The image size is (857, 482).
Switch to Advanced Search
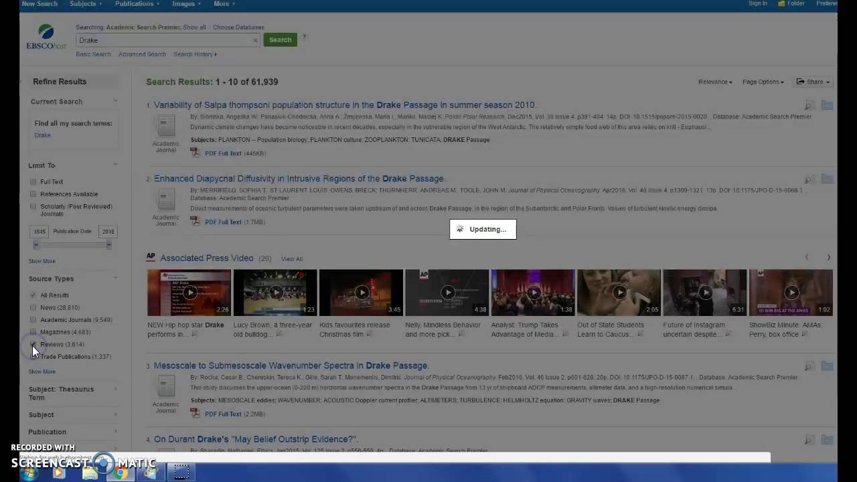[142, 54]
